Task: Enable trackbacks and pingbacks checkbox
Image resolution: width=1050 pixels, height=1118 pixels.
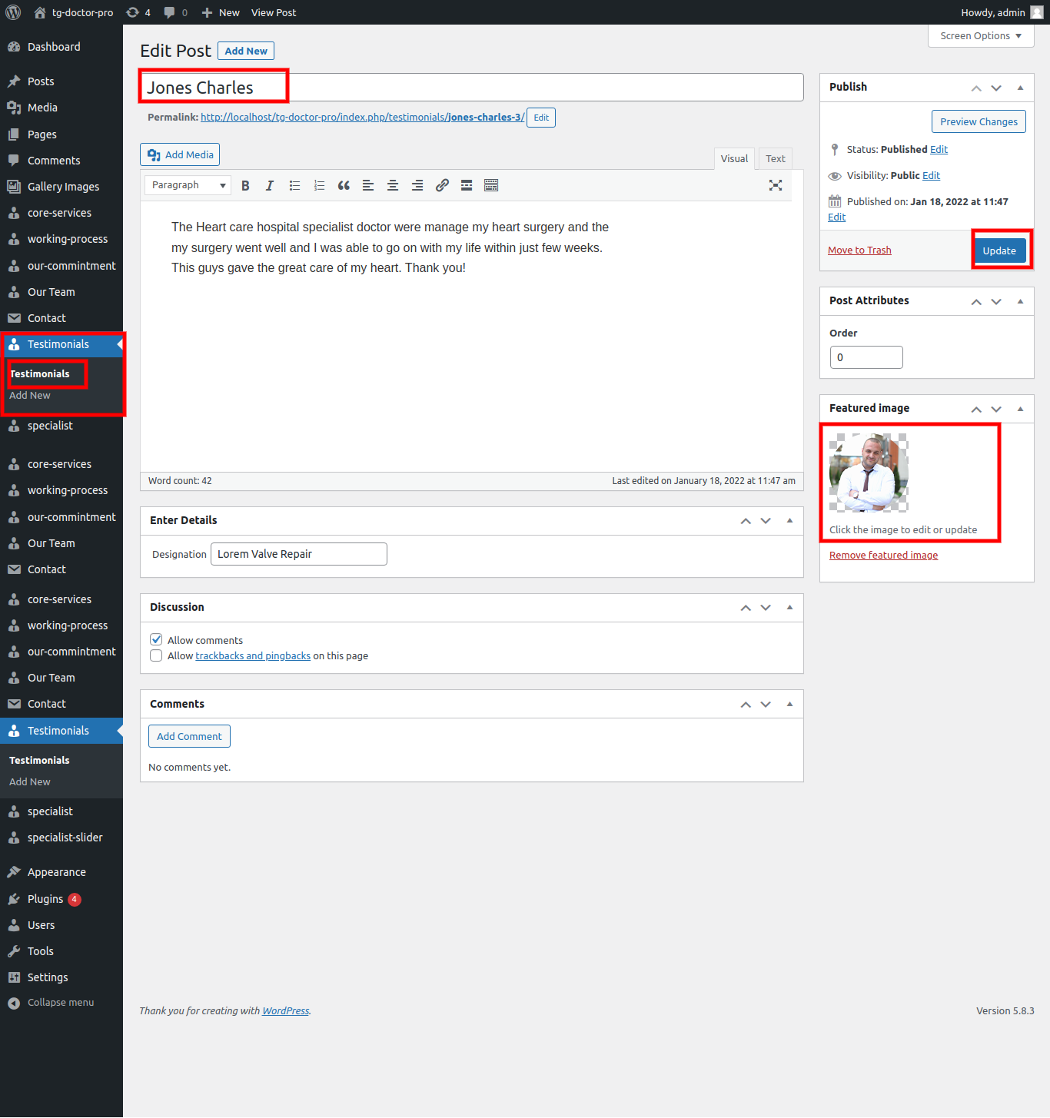Action: 157,656
